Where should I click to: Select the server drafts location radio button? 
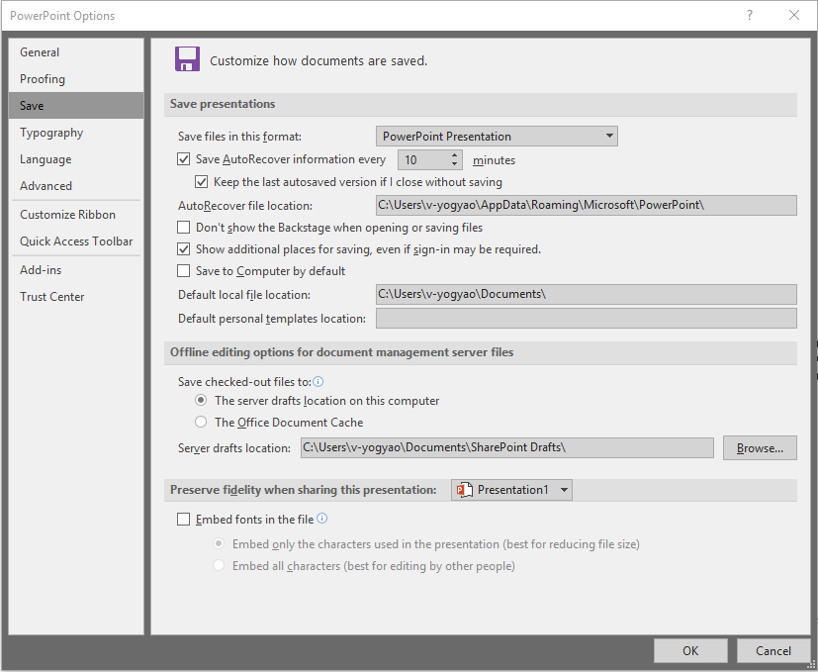click(x=201, y=401)
